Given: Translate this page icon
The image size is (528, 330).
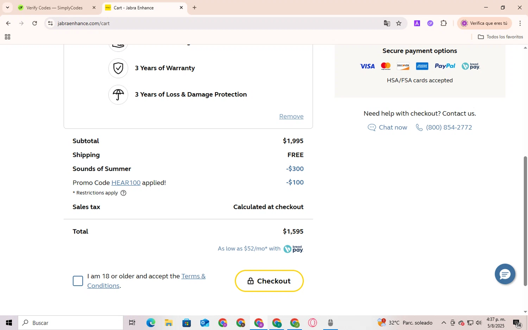Looking at the screenshot, I should 387,23.
